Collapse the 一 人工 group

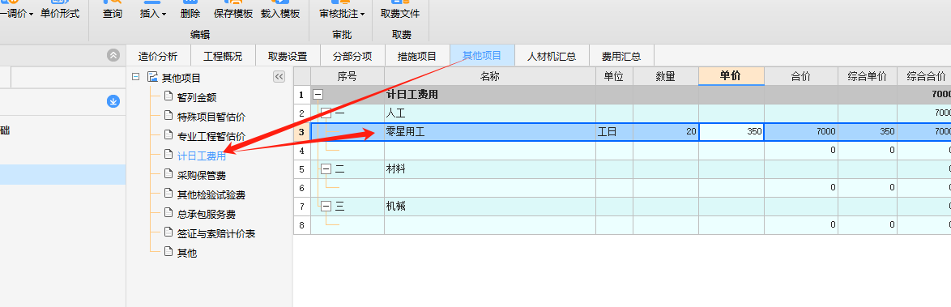coord(326,113)
